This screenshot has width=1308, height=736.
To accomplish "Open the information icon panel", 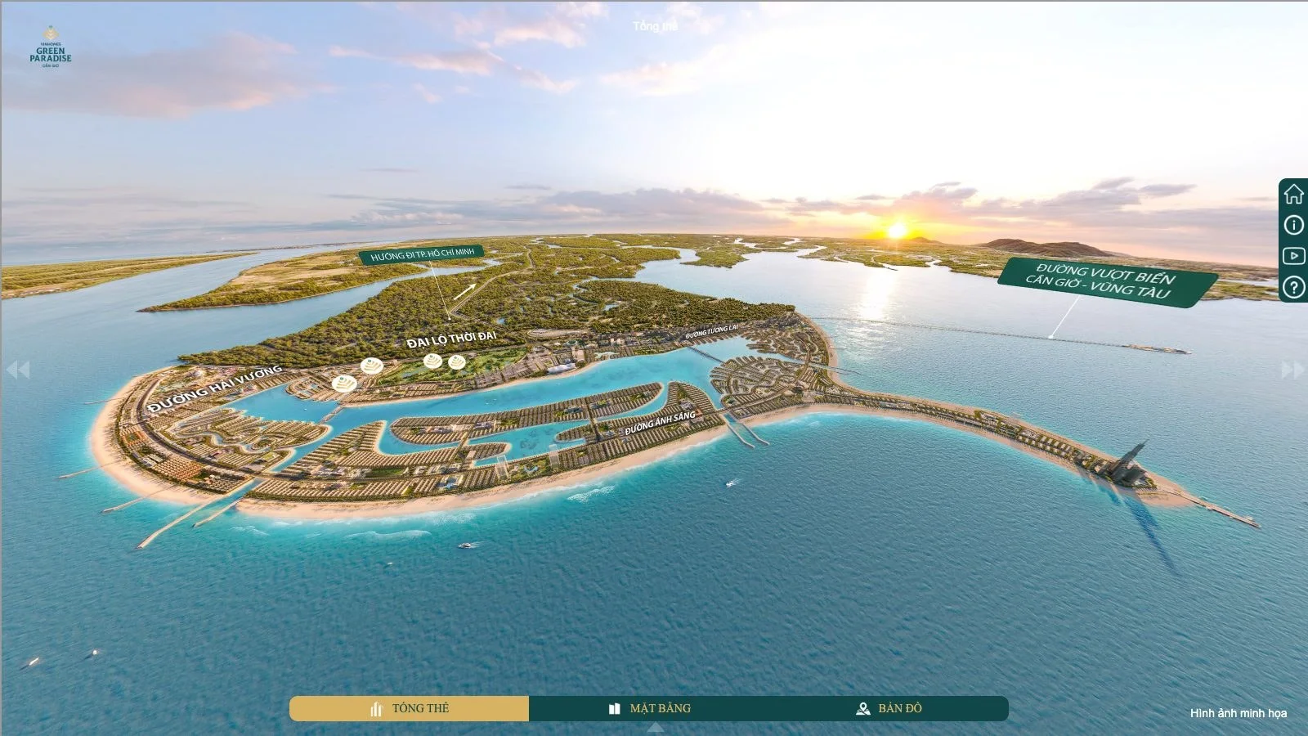I will 1293,225.
